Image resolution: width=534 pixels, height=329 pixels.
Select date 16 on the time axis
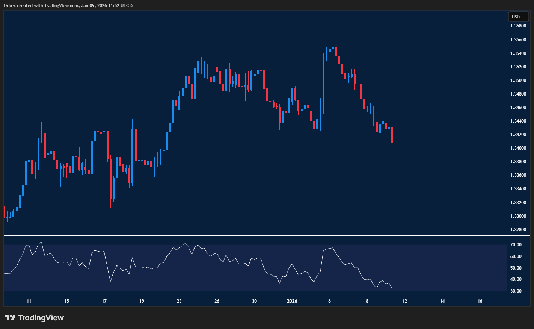coord(480,301)
